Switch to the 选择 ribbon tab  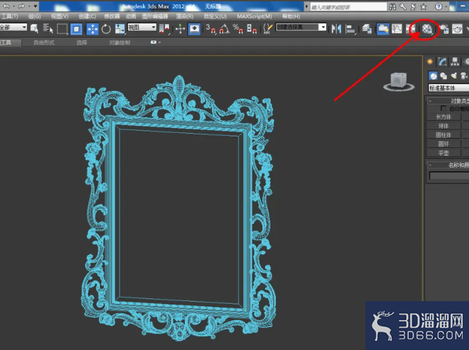point(81,43)
